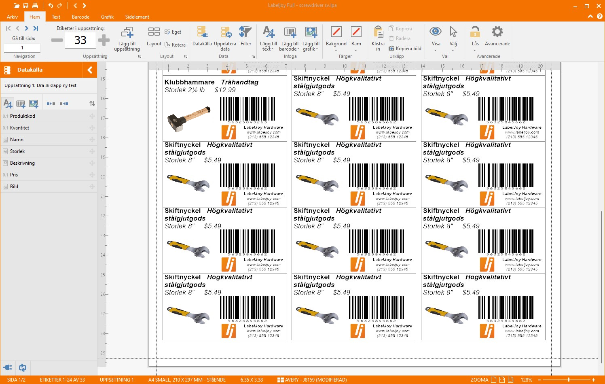The width and height of the screenshot is (605, 384).
Task: Open help with the question mark icon
Action: (x=599, y=17)
